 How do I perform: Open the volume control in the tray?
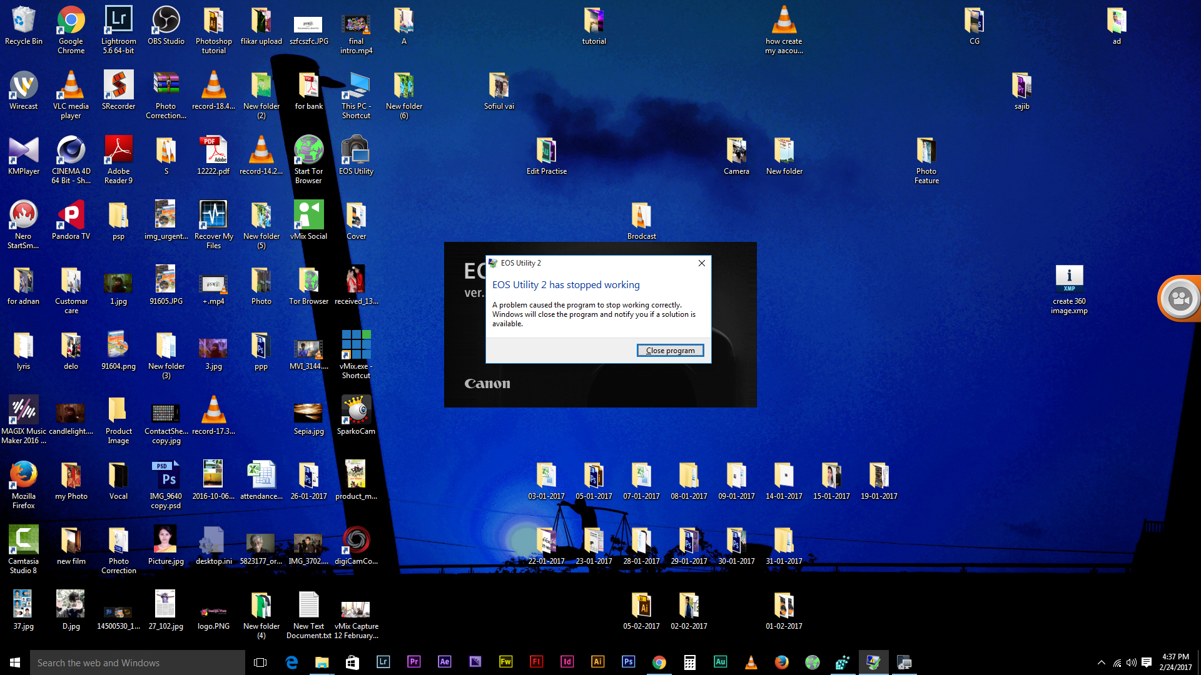[1132, 662]
